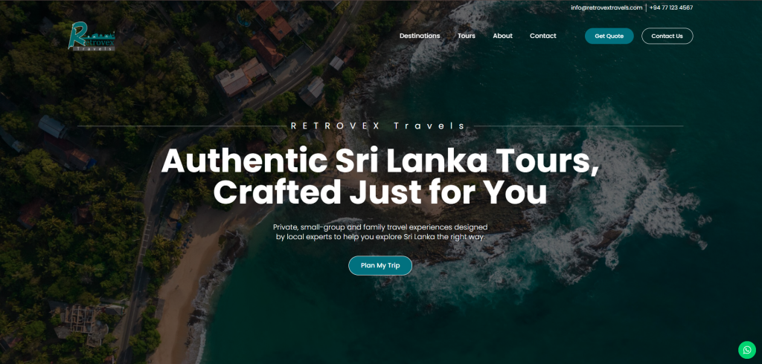Image resolution: width=762 pixels, height=364 pixels.
Task: Click the Get Quote button
Action: click(x=609, y=36)
